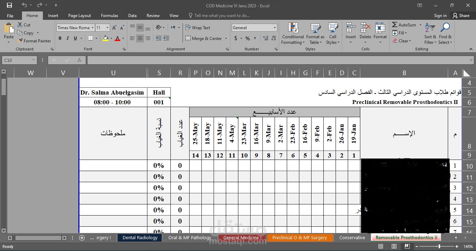The width and height of the screenshot is (476, 251).
Task: Open the Cell Styles gallery
Action: tap(333, 34)
